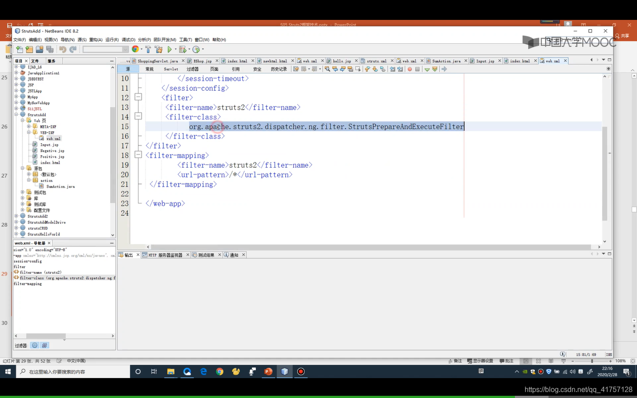Click the Profile Project icon

[196, 50]
